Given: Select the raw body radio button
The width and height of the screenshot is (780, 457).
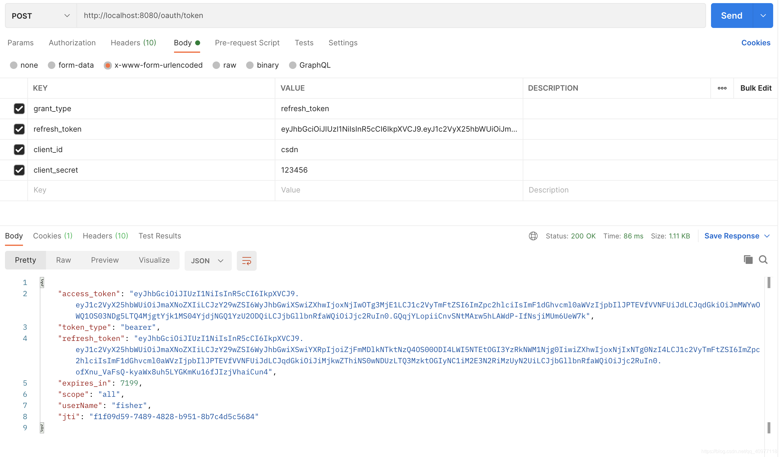Looking at the screenshot, I should 216,65.
